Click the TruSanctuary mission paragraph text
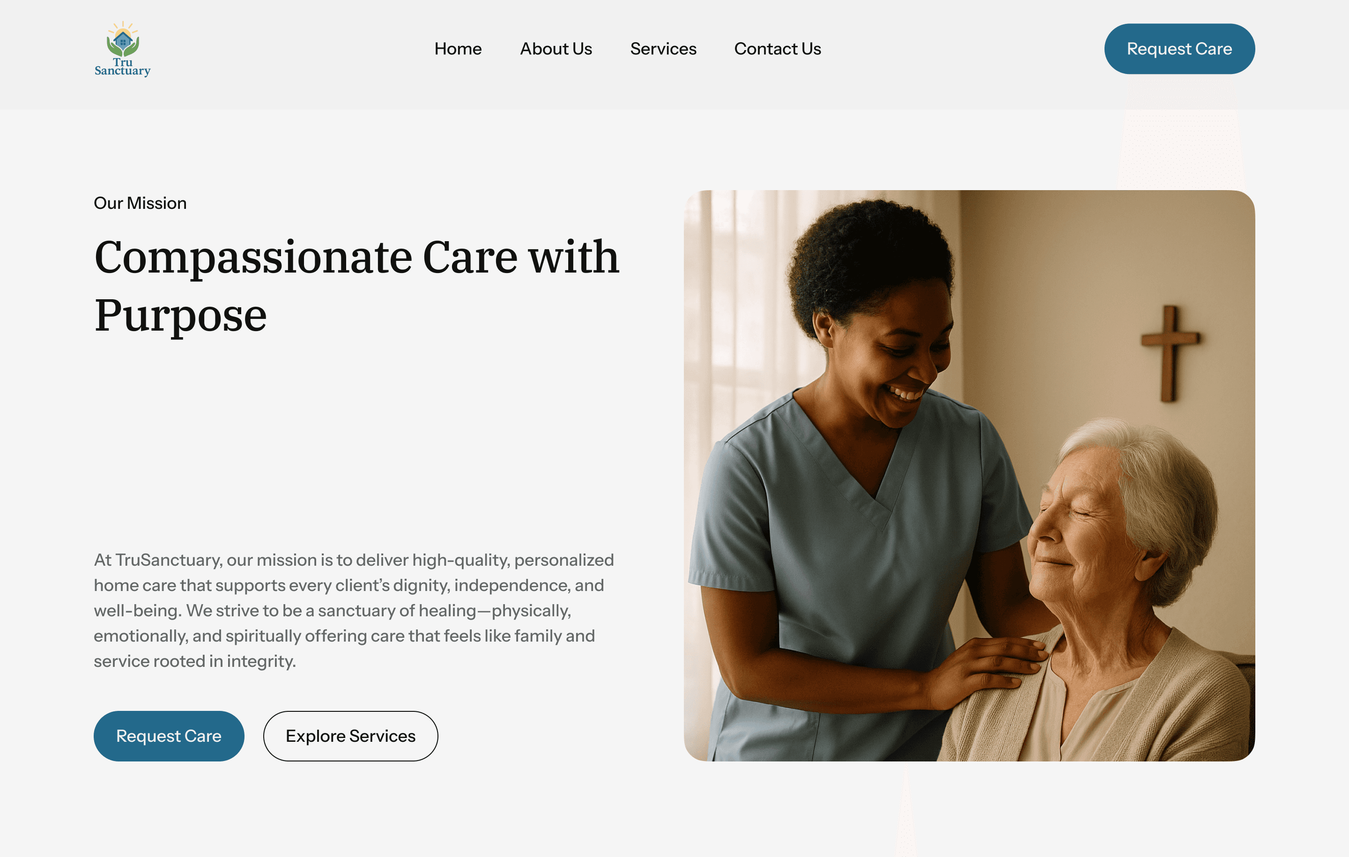 click(x=354, y=611)
